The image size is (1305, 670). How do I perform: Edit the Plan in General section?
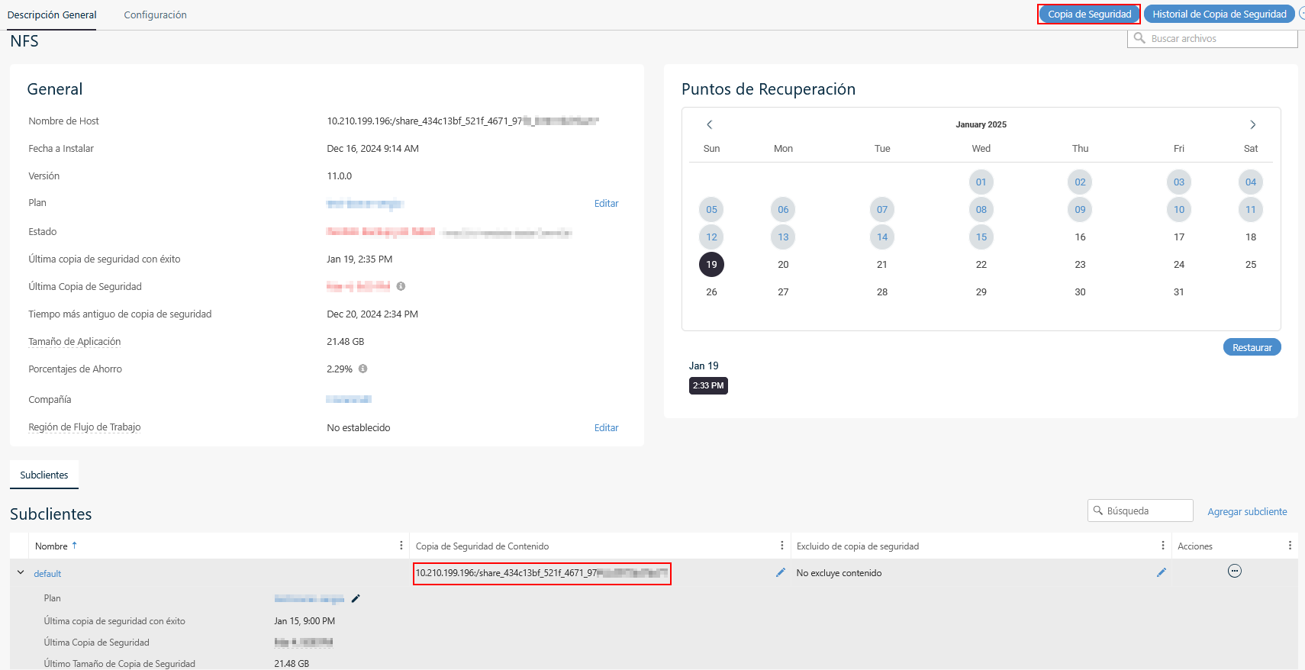click(606, 203)
